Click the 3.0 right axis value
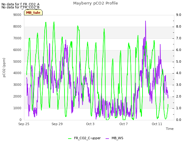The width and height of the screenshot is (192, 144). tap(178, 85)
